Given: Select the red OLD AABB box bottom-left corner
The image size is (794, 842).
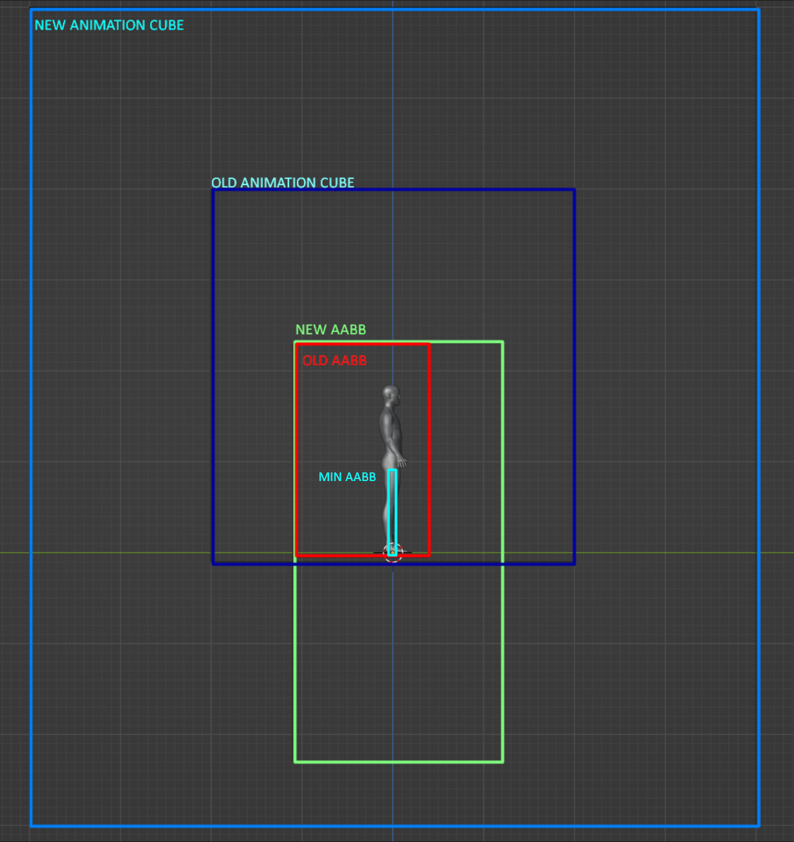Looking at the screenshot, I should click(x=296, y=556).
